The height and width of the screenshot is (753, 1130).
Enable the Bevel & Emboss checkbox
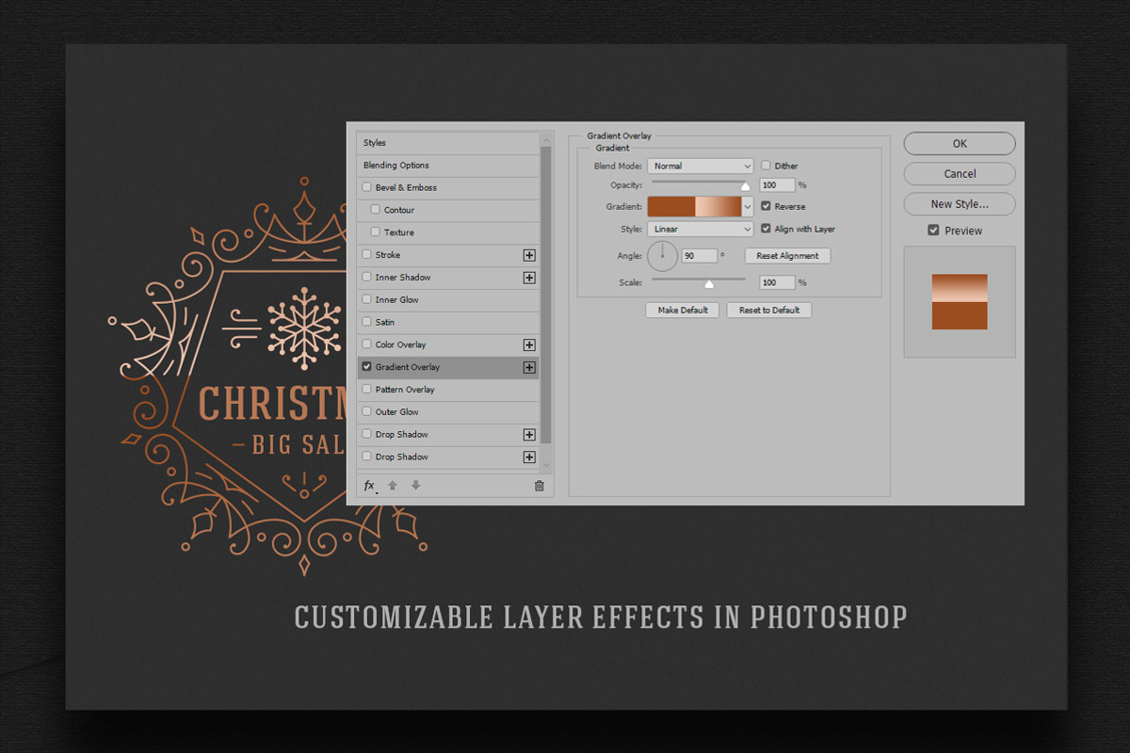click(367, 187)
